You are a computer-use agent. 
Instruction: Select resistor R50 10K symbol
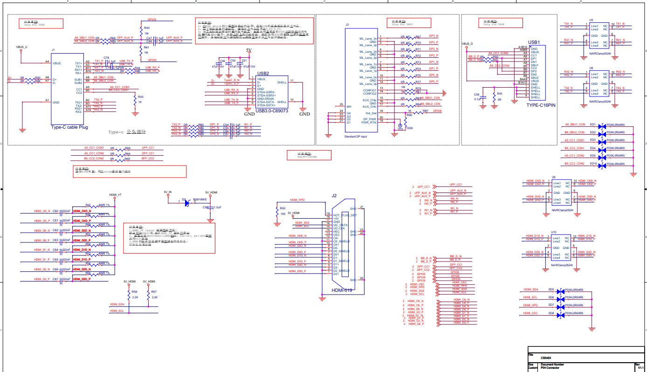(x=277, y=213)
